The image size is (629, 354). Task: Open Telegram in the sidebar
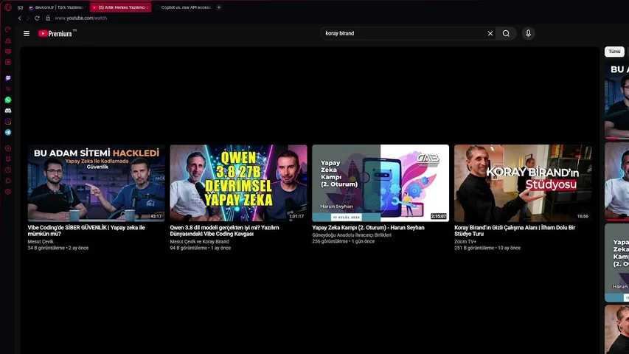click(8, 132)
